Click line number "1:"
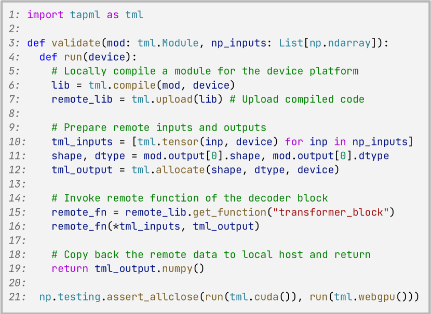 pyautogui.click(x=14, y=15)
